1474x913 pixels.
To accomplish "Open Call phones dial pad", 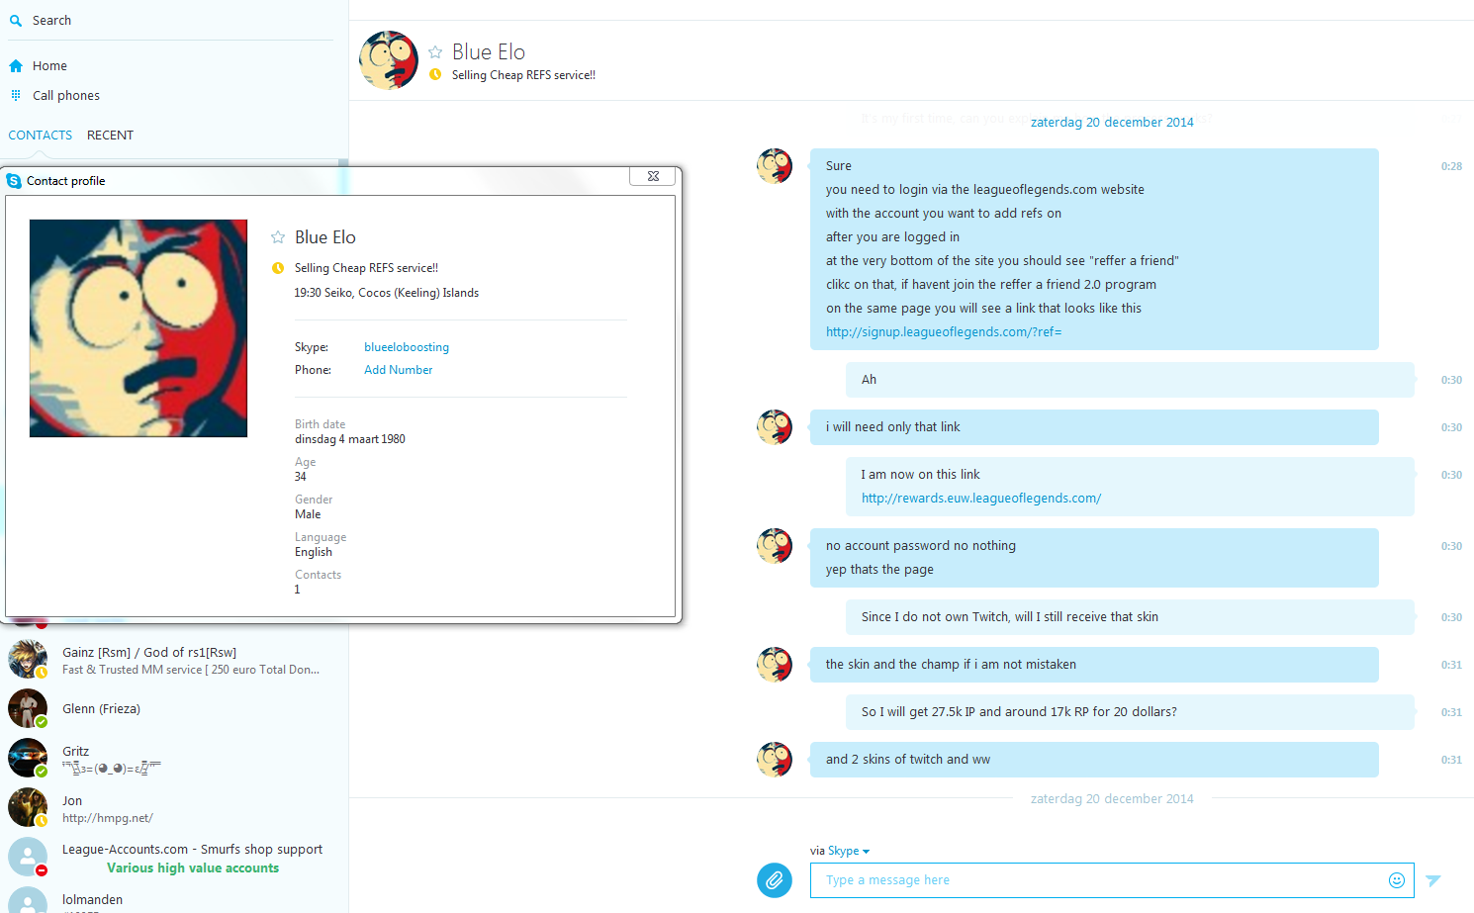I will [65, 96].
